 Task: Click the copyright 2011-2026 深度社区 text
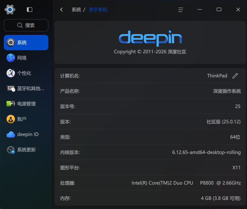(150, 52)
